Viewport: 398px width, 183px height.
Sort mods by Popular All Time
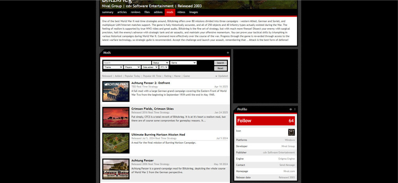[x=152, y=76]
